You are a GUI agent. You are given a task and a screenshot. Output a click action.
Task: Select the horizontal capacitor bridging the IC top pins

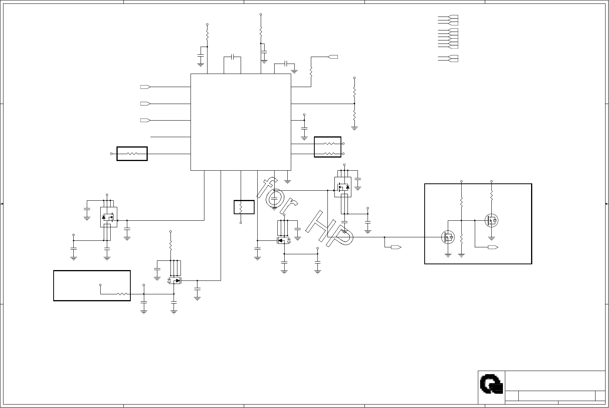233,57
